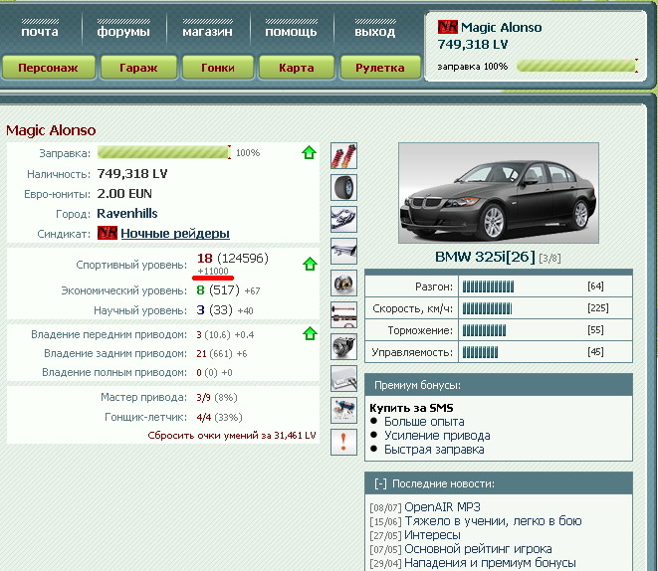658x571 pixels.
Task: Click the BMW 325i[26] car name
Action: (485, 257)
